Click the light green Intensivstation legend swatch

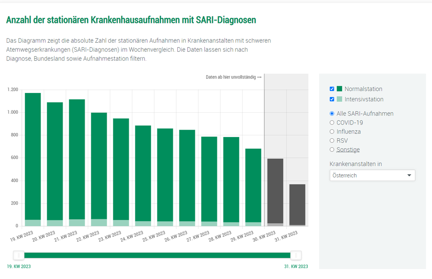340,99
